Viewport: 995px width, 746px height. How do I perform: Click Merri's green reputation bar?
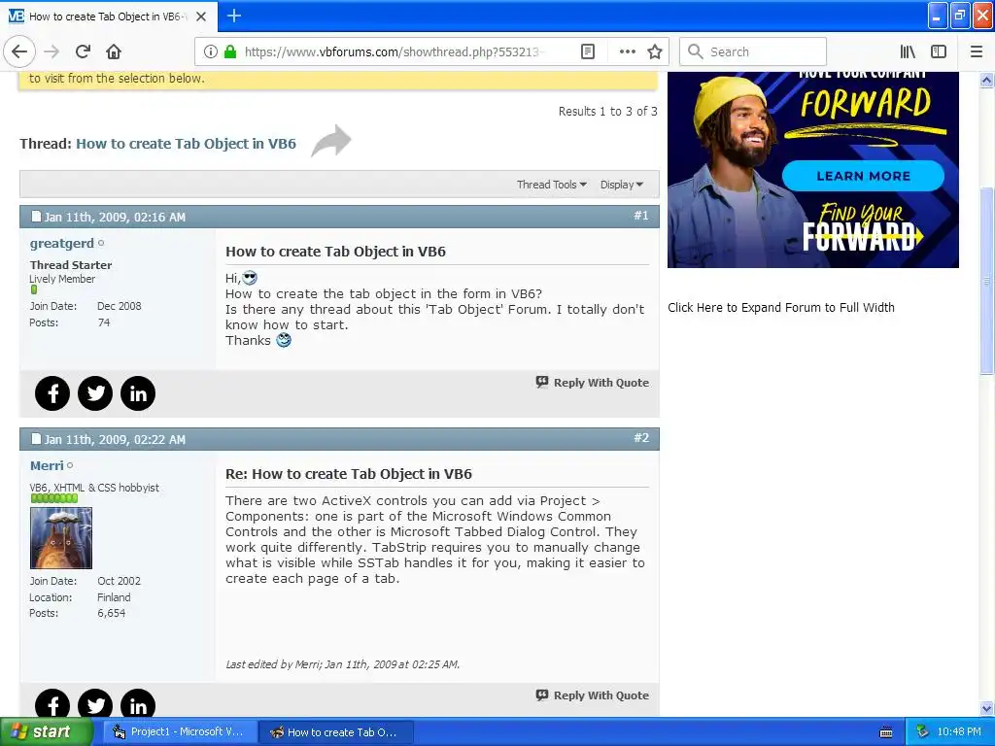(54, 498)
